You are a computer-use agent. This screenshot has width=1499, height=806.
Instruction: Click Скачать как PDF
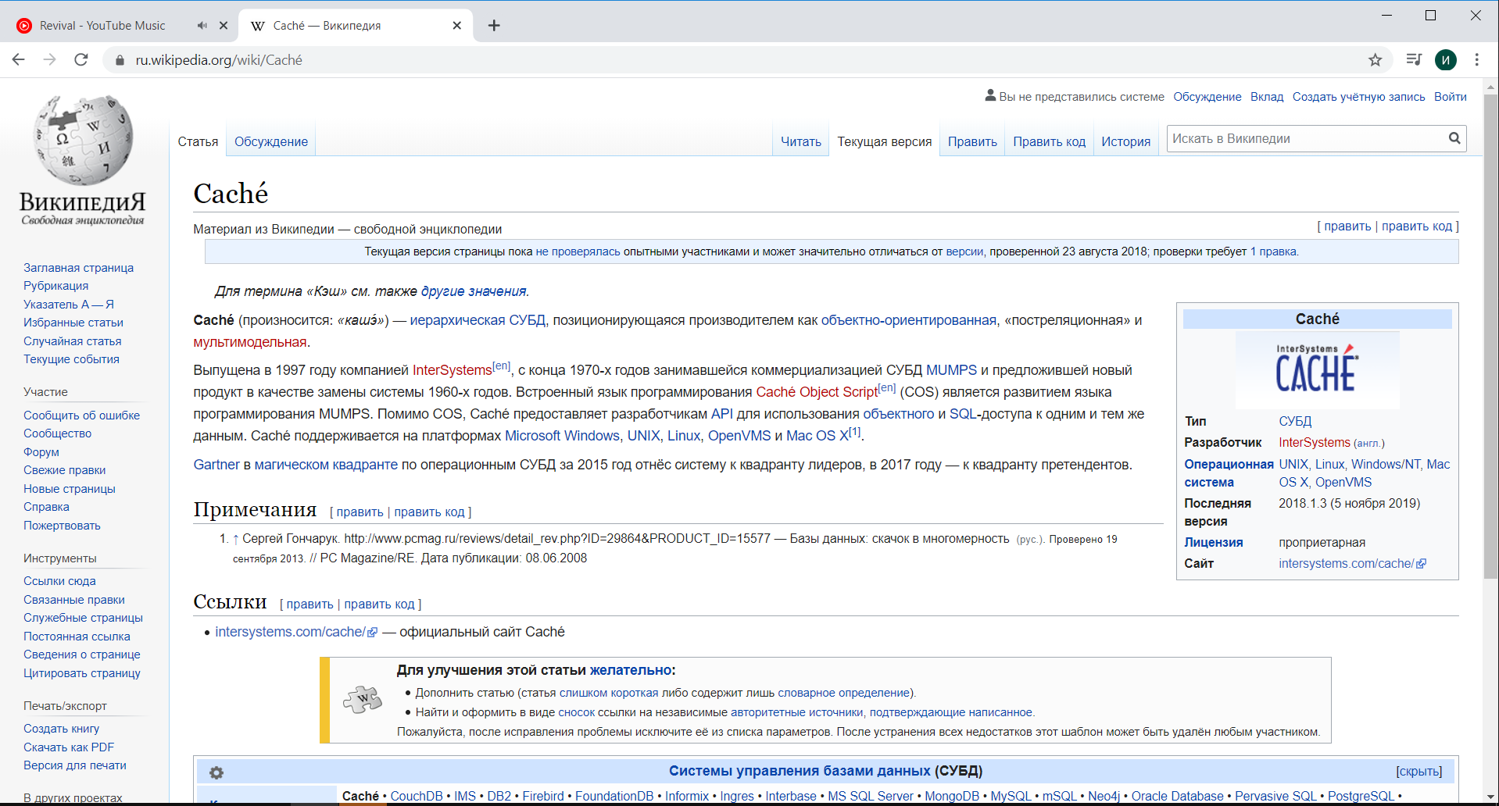pyautogui.click(x=68, y=747)
